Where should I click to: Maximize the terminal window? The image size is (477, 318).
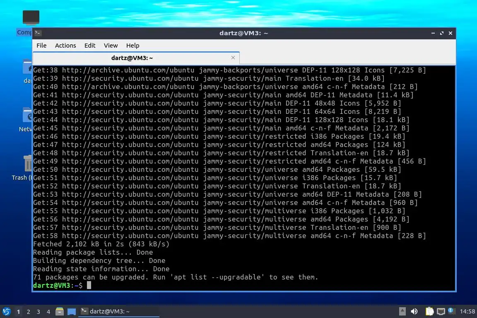click(442, 33)
